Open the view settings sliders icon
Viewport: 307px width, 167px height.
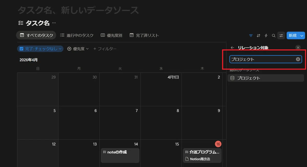point(281,35)
